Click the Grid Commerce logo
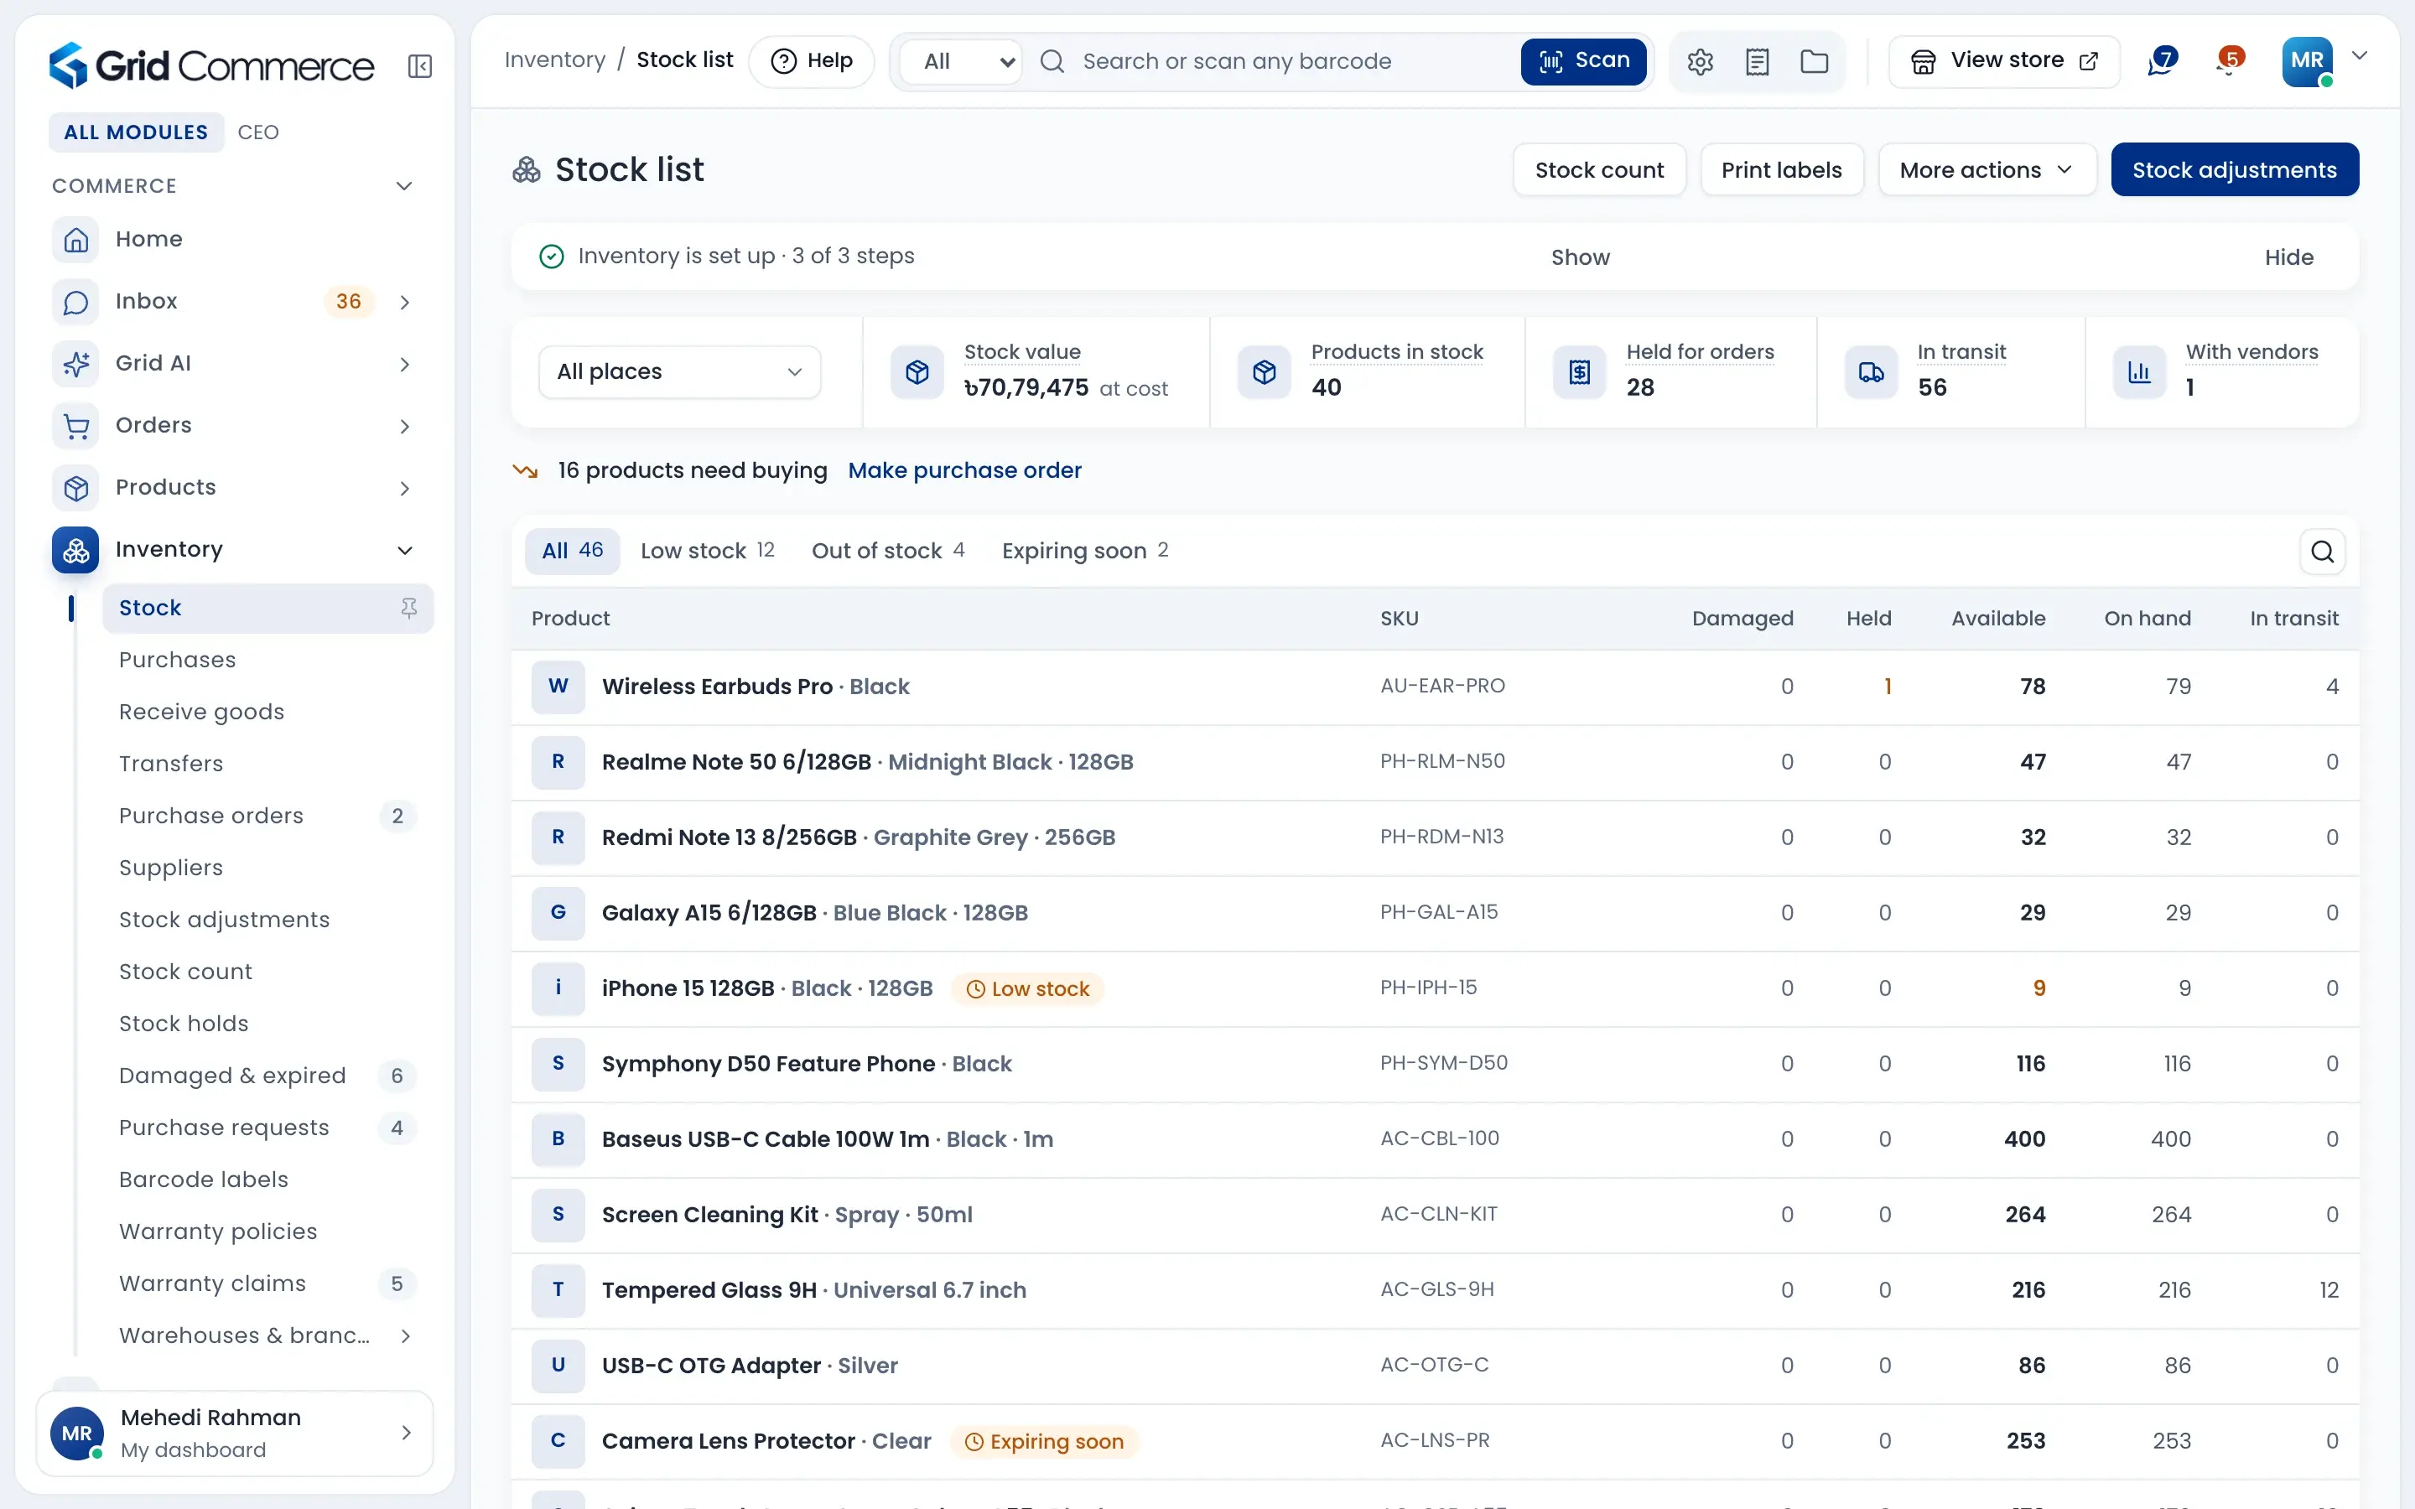Viewport: 2415px width, 1509px height. tap(211, 66)
